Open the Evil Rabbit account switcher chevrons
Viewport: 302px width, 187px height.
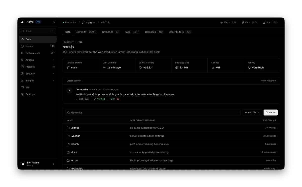pyautogui.click(x=53, y=164)
